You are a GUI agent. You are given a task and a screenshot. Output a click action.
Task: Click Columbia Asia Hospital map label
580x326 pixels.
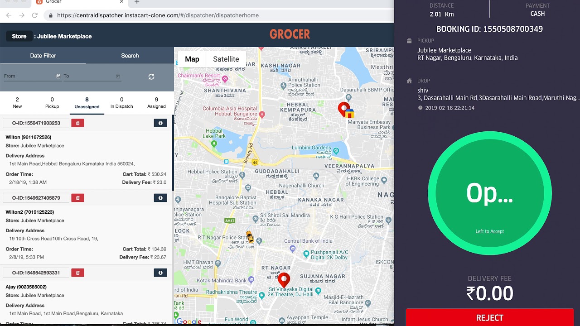[230, 115]
